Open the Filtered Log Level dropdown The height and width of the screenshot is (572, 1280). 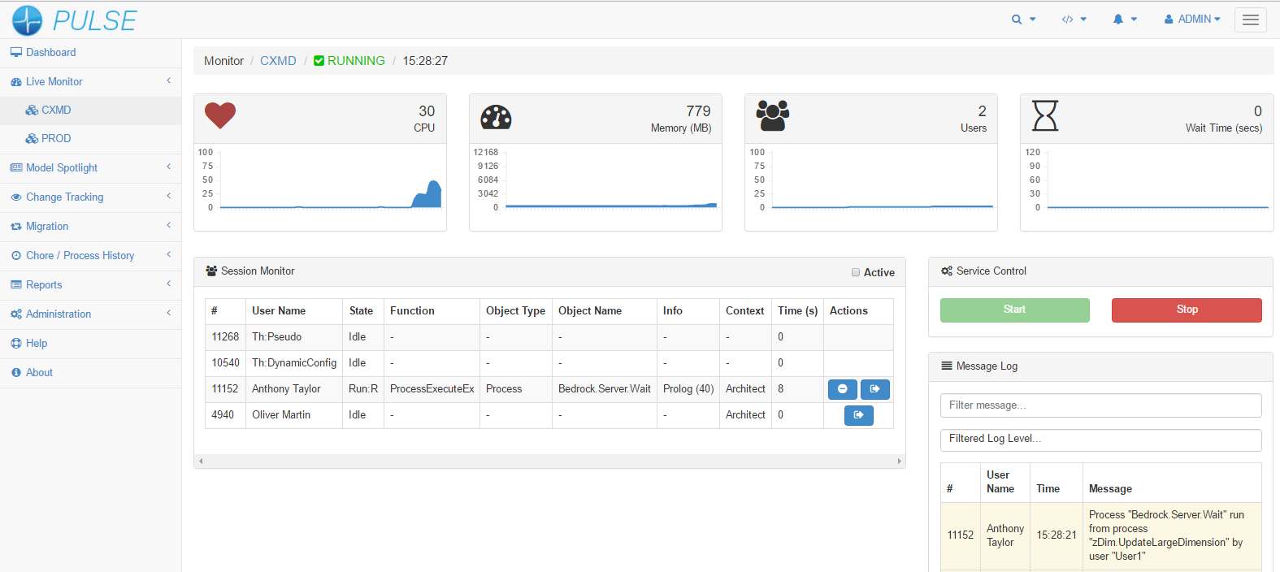tap(1100, 439)
